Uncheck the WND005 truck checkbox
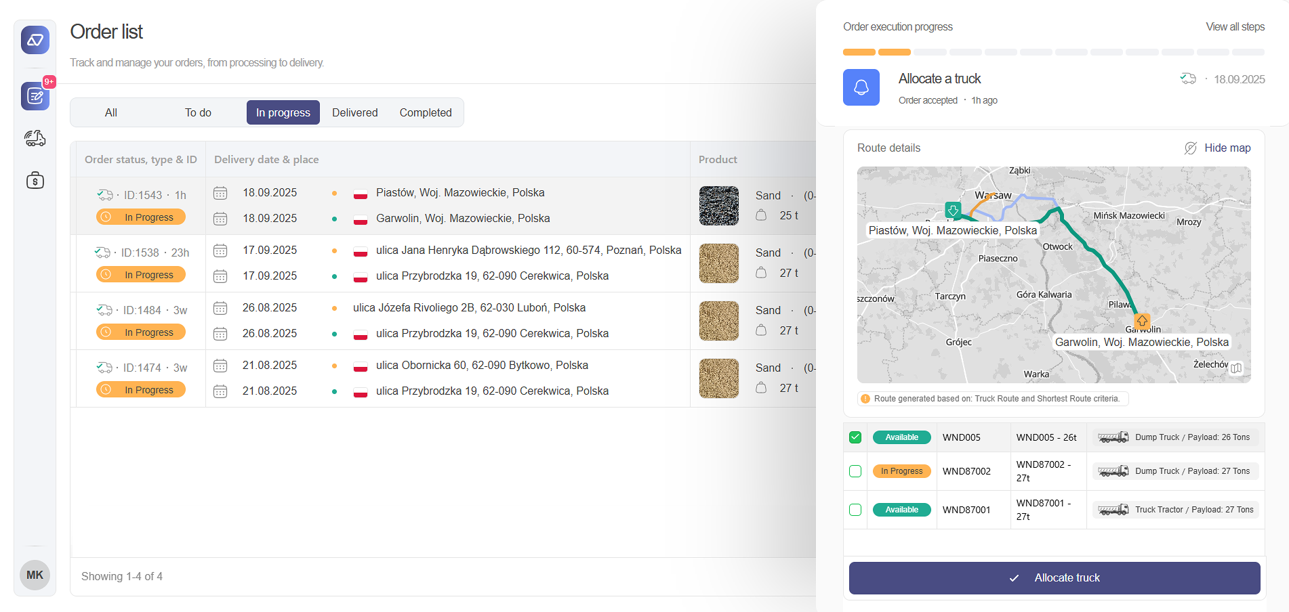 pos(855,437)
